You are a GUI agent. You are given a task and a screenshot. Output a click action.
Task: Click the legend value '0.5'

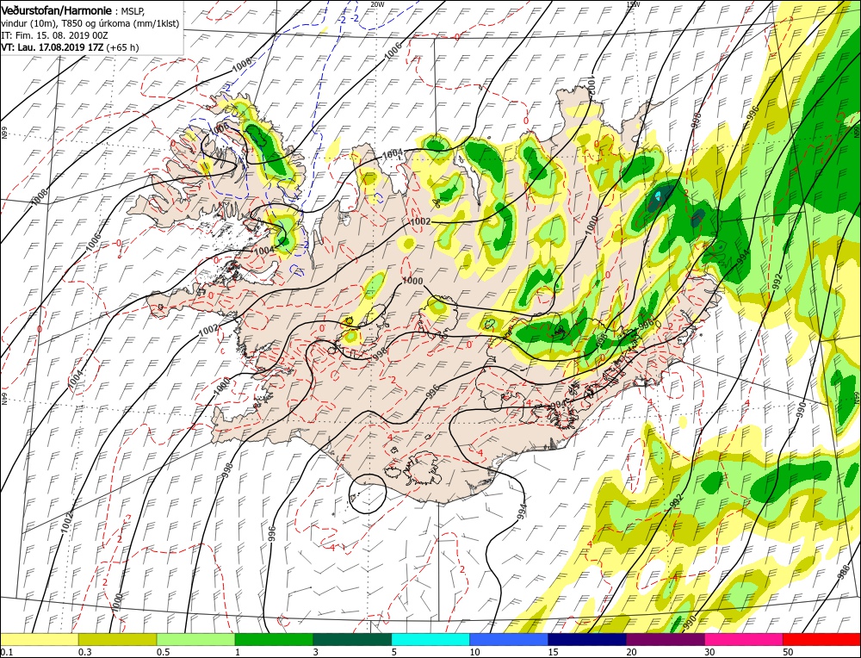coord(163,651)
